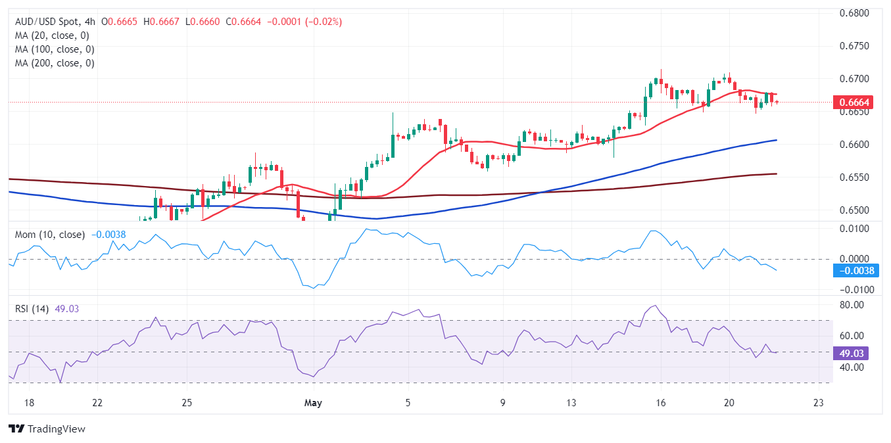Open the TradingView brand link
The image size is (891, 443).
coord(47,429)
